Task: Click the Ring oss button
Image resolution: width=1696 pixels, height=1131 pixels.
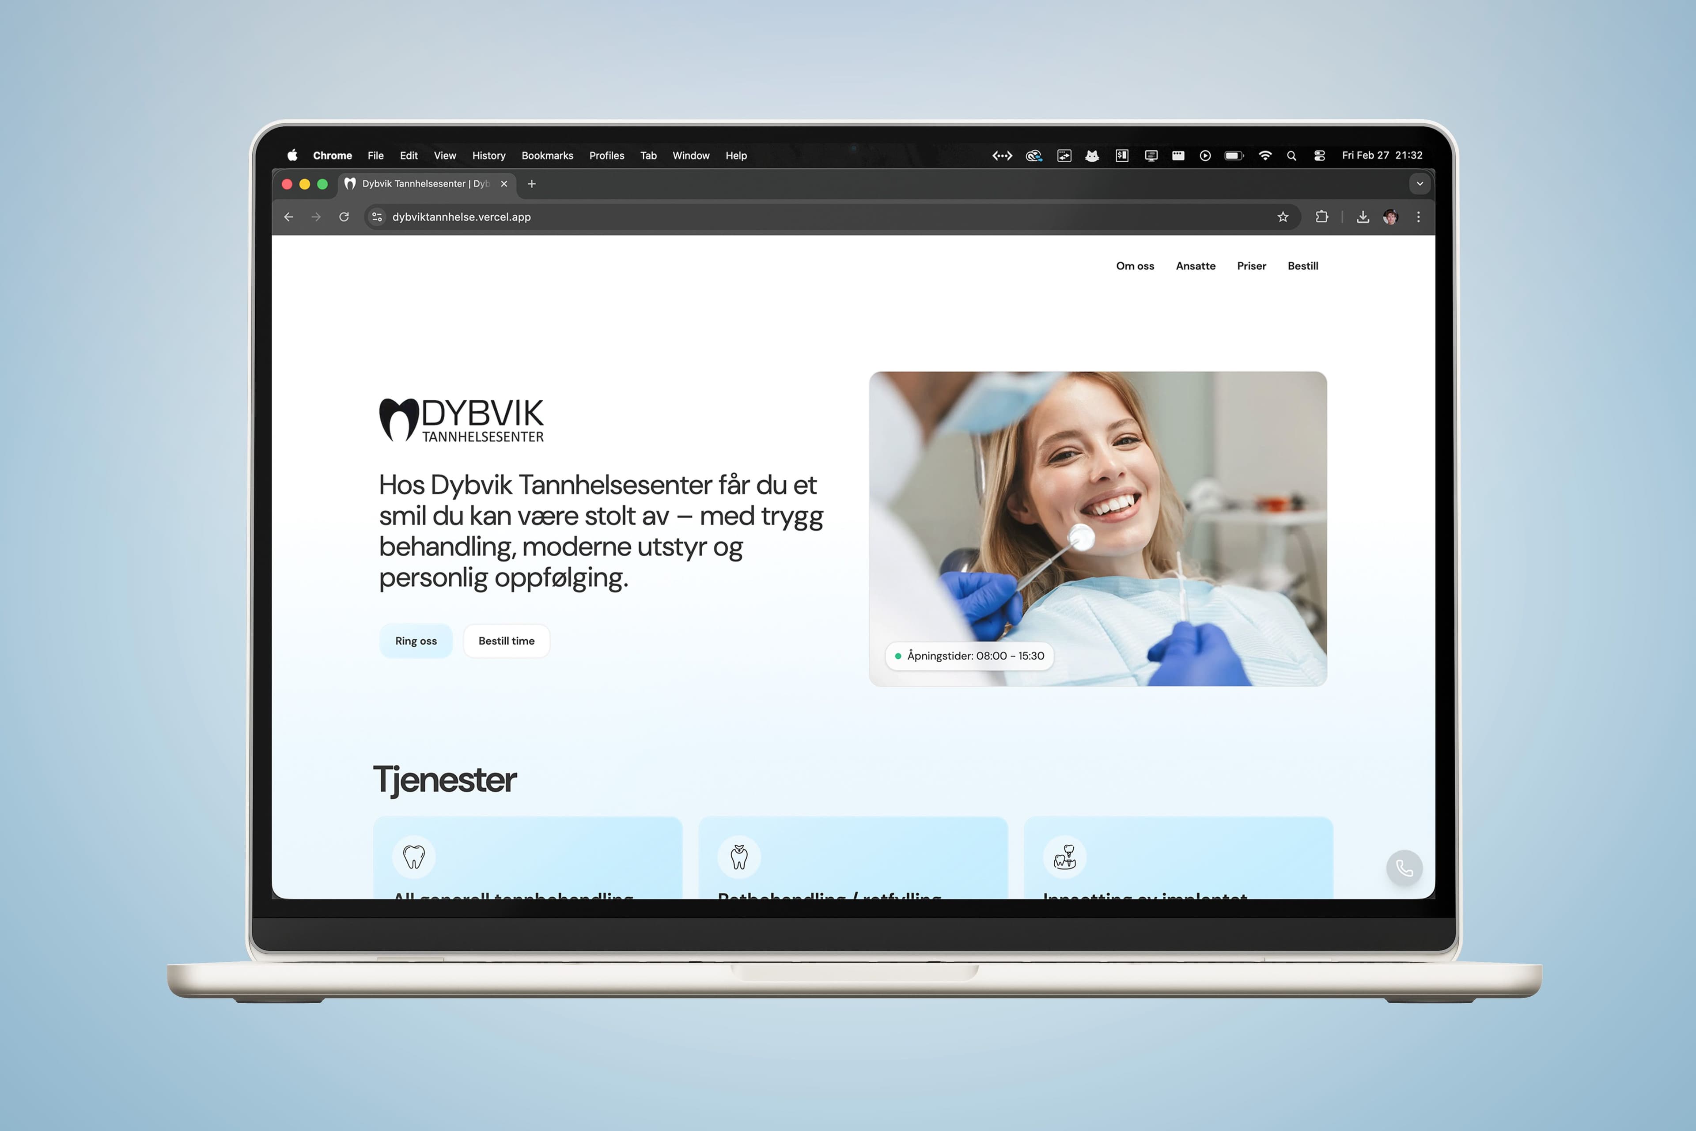Action: 416,641
